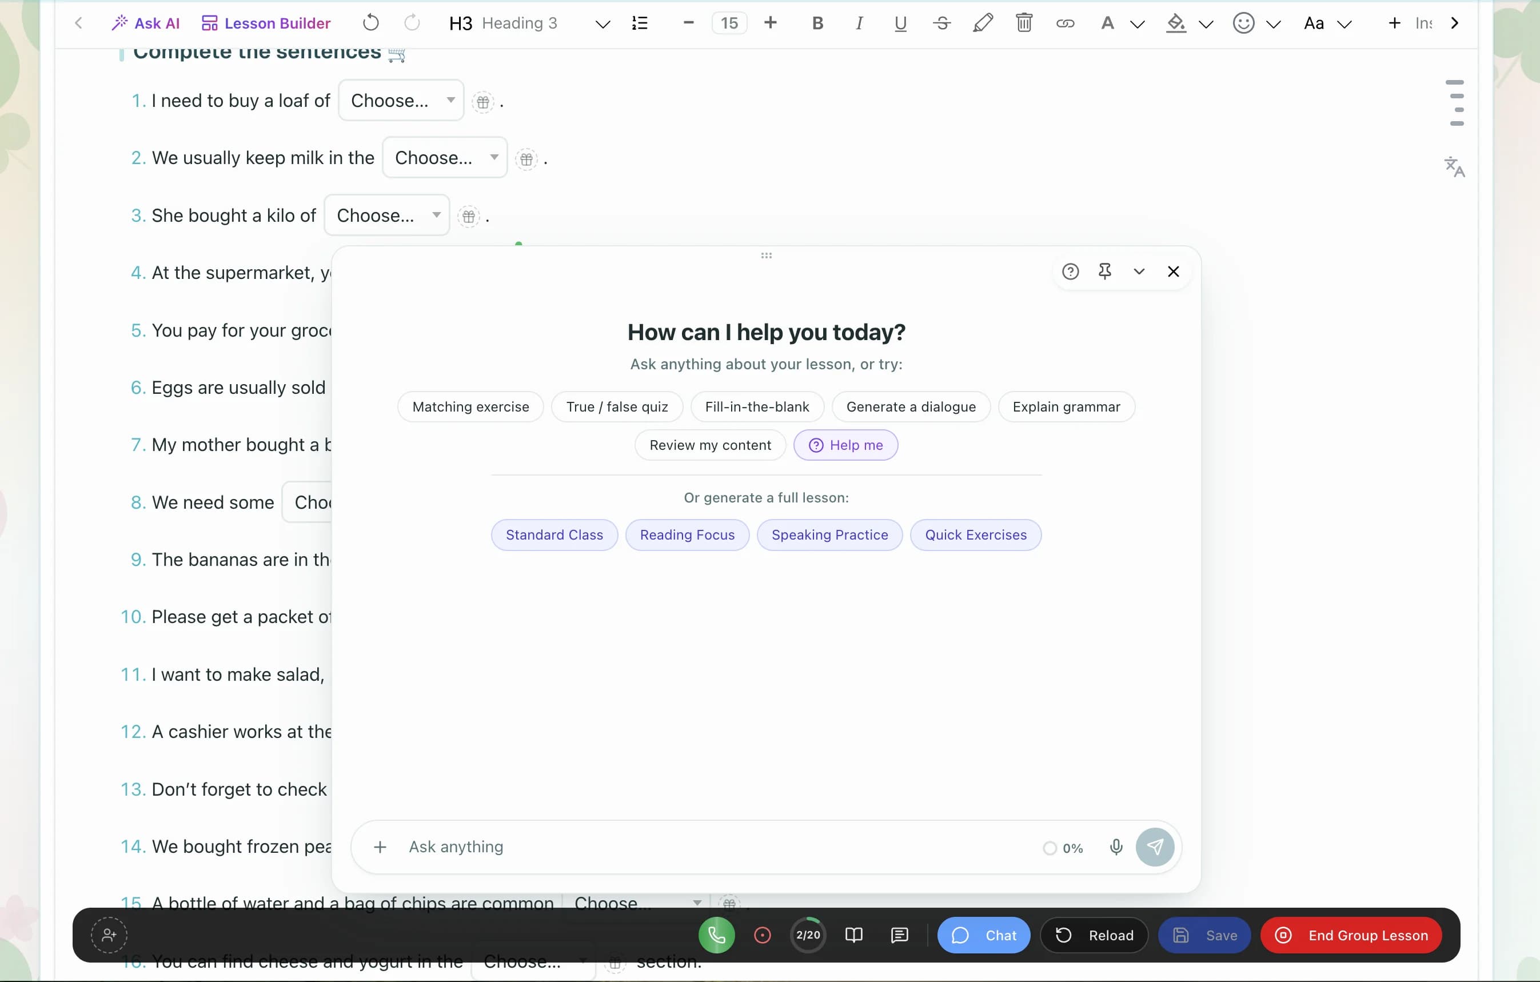
Task: Click the gift icon beside sentence 3
Action: click(469, 216)
